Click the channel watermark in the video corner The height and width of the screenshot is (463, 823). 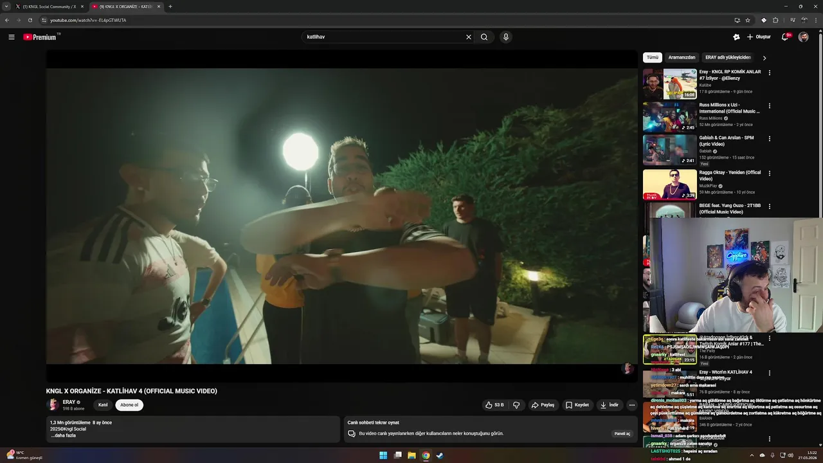click(627, 368)
